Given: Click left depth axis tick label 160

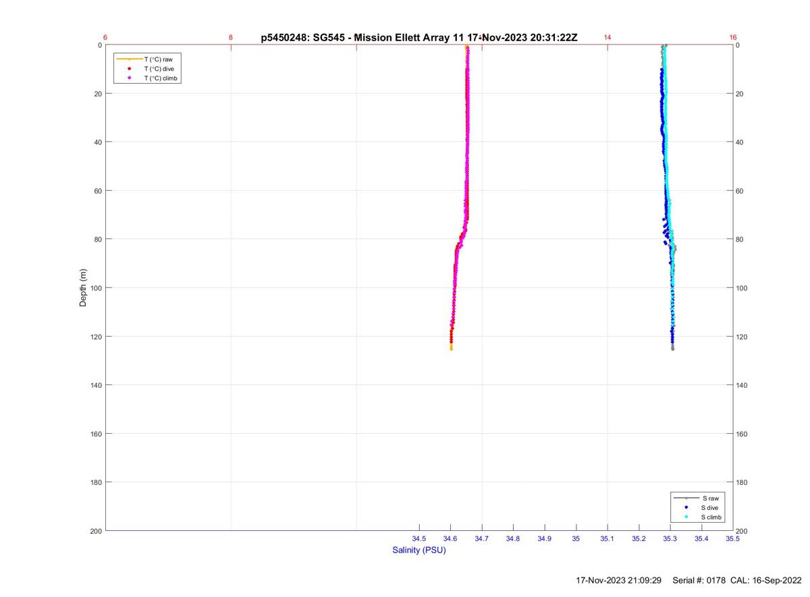Looking at the screenshot, I should tap(95, 434).
